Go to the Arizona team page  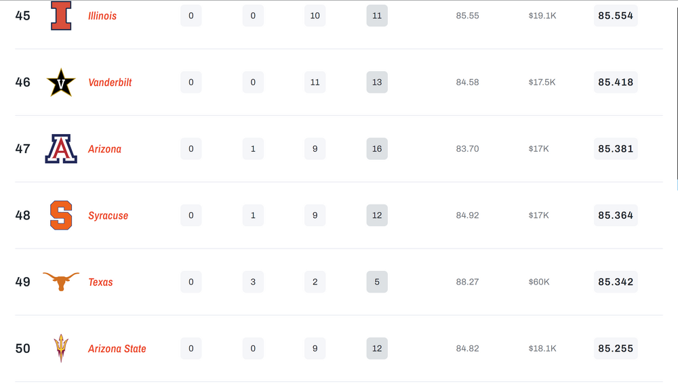tap(104, 149)
